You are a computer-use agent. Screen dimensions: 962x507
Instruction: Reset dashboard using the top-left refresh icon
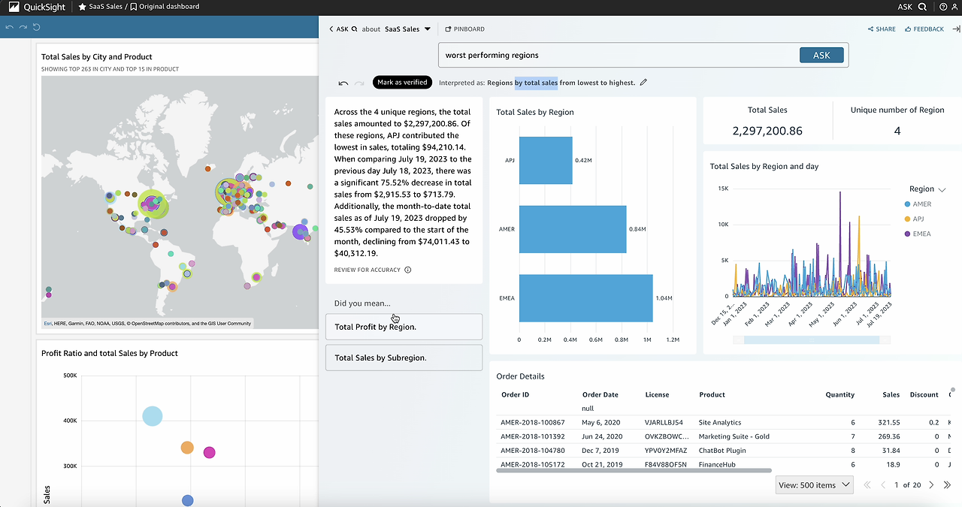(36, 27)
